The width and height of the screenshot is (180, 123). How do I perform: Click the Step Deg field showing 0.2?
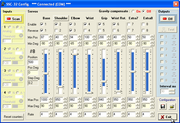pos(33,83)
